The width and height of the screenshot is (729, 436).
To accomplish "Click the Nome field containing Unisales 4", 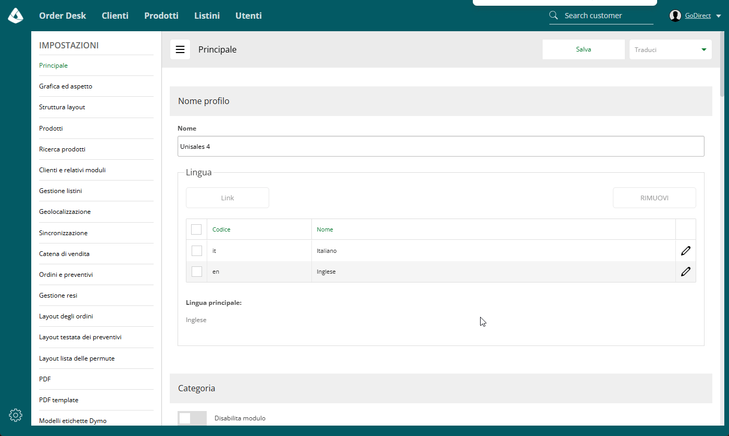I will point(441,146).
